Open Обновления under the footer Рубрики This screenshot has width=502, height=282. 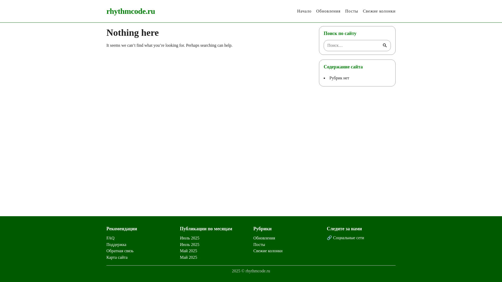(x=264, y=238)
